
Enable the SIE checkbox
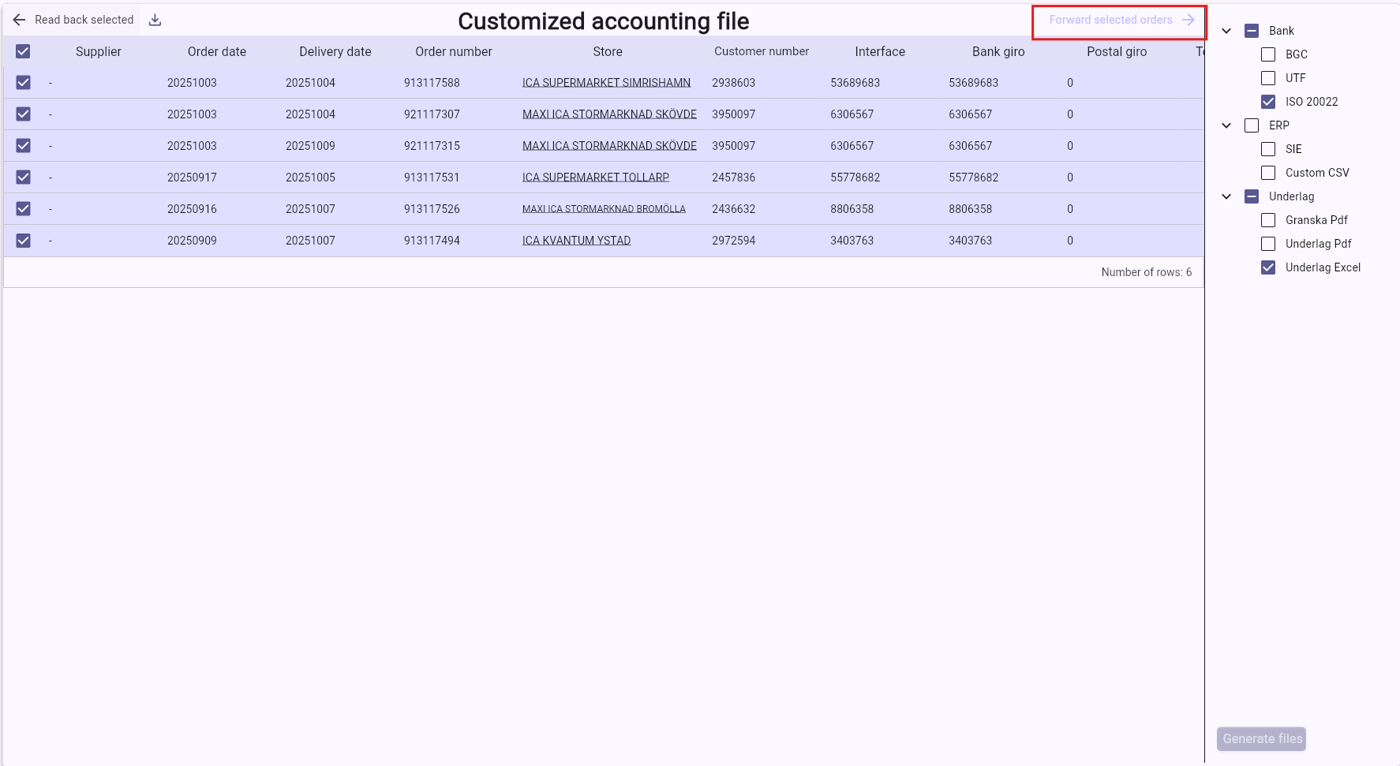click(x=1268, y=149)
